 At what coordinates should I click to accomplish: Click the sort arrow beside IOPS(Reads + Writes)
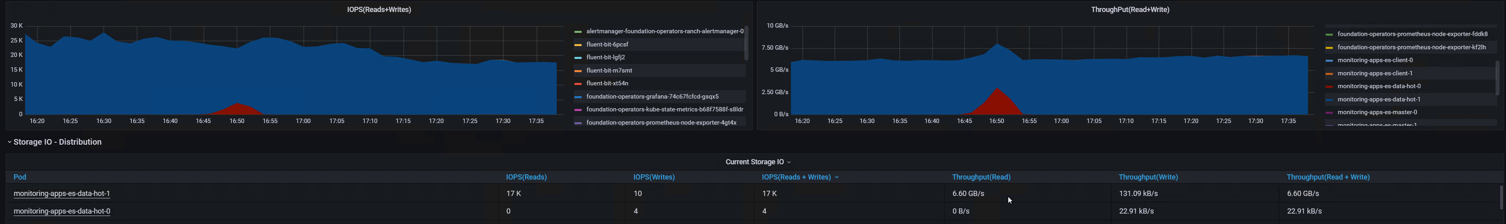pyautogui.click(x=837, y=178)
